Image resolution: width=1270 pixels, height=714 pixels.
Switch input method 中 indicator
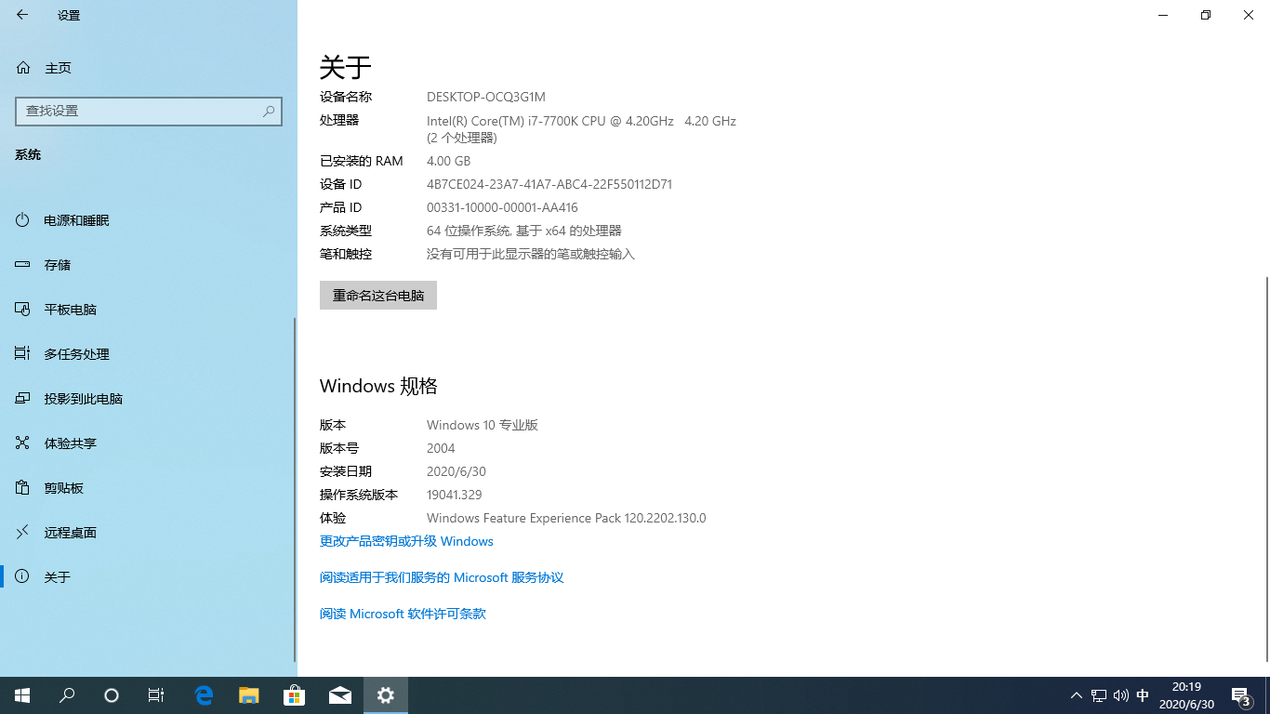[x=1143, y=695]
